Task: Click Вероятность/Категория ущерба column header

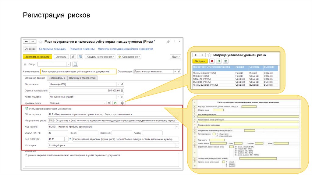Action: click(214, 68)
